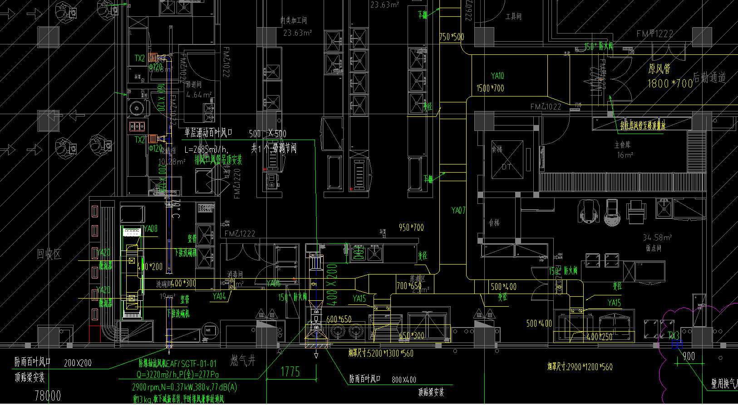Select the L=2685m3/h airflow text
The height and width of the screenshot is (405, 738).
pos(206,149)
